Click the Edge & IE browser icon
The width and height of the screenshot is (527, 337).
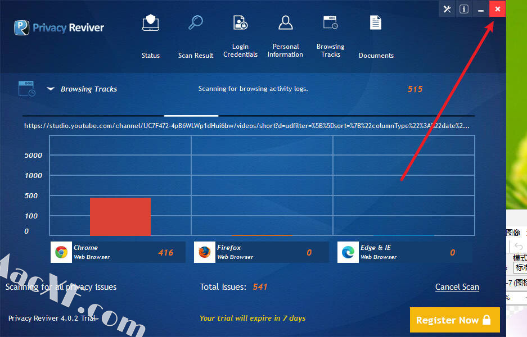pos(348,252)
